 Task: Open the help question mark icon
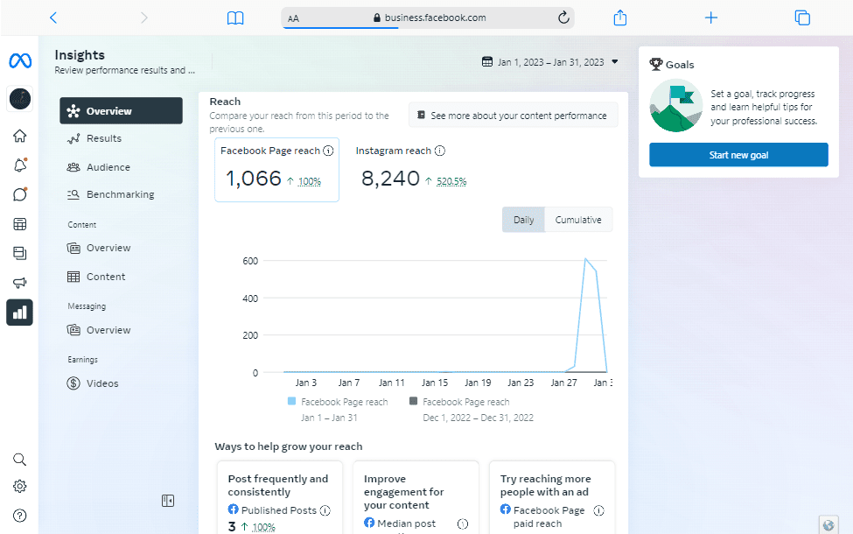(x=19, y=516)
